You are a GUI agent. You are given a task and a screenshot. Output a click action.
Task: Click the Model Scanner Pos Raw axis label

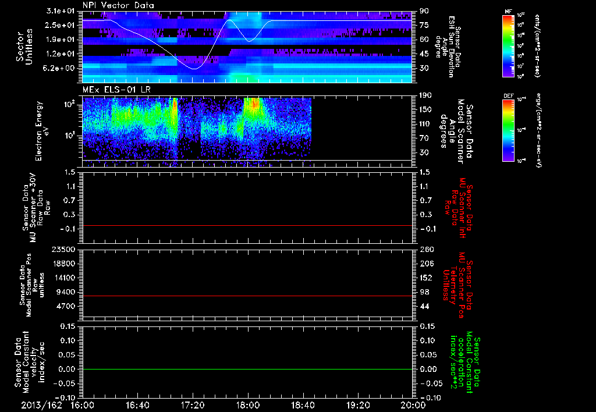point(32,285)
